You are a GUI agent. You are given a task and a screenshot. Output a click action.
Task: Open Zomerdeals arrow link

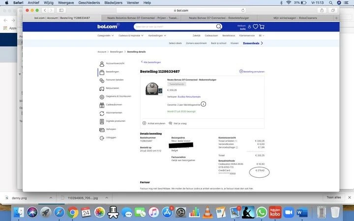253,43
